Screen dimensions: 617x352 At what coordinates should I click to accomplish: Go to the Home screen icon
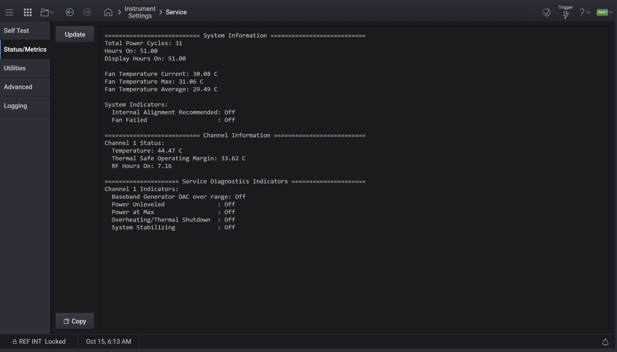coord(108,13)
